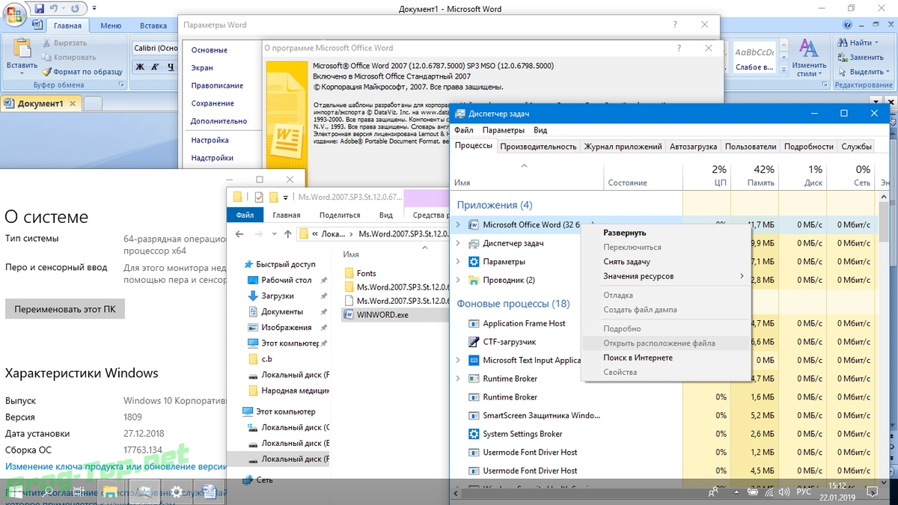Viewport: 898px width, 505px height.
Task: Open Вид tab in Explorer ribbon
Action: (386, 215)
